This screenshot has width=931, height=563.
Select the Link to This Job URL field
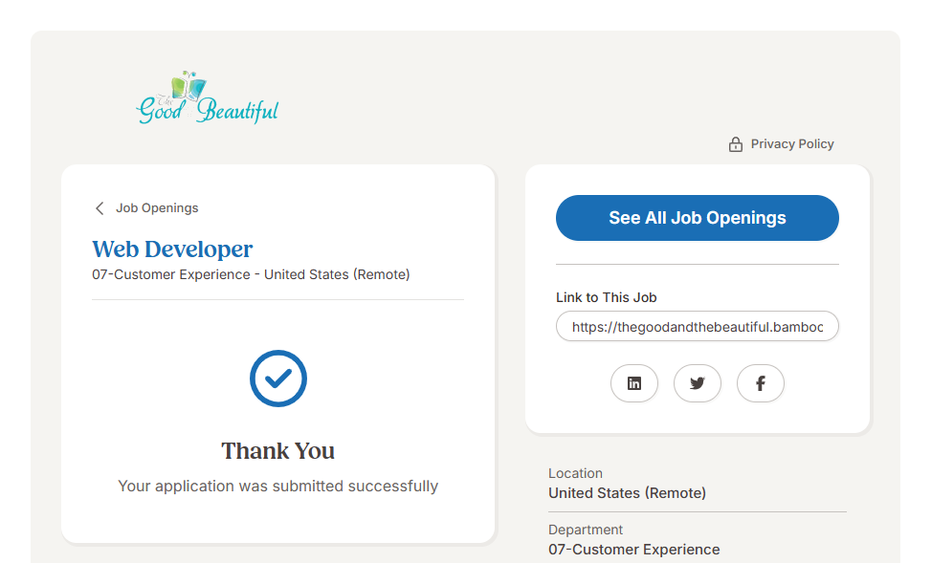pos(697,327)
